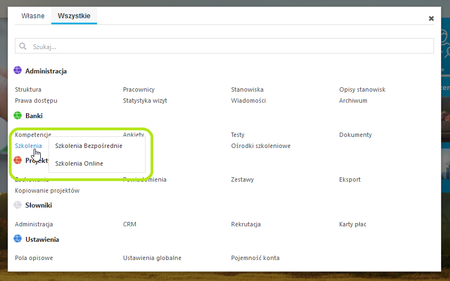This screenshot has height=281, width=450.
Task: Open Pola opisowe link
Action: point(34,258)
